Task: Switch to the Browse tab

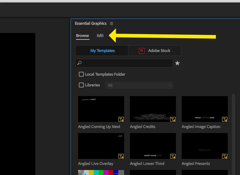Action: (82, 36)
